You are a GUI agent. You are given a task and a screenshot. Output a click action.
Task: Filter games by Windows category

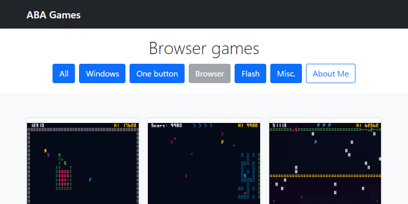click(x=103, y=73)
